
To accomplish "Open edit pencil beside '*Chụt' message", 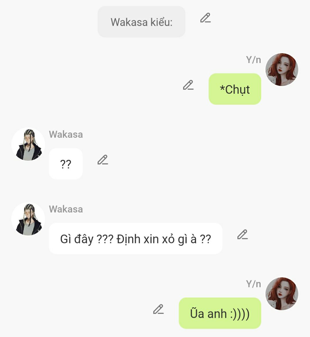I will 188,85.
